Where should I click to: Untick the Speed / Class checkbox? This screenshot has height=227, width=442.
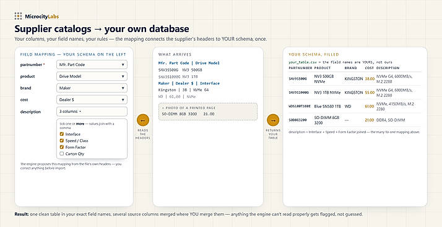click(62, 141)
